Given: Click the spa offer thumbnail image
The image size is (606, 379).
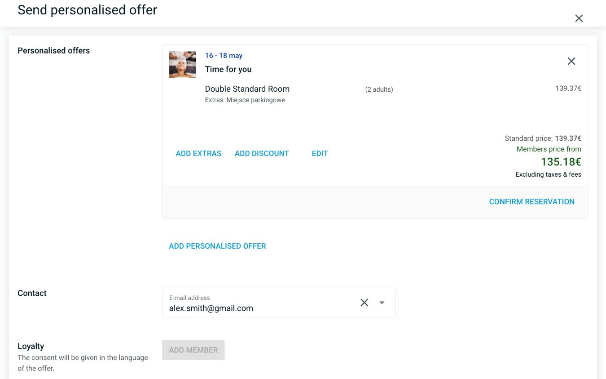Looking at the screenshot, I should [x=183, y=65].
